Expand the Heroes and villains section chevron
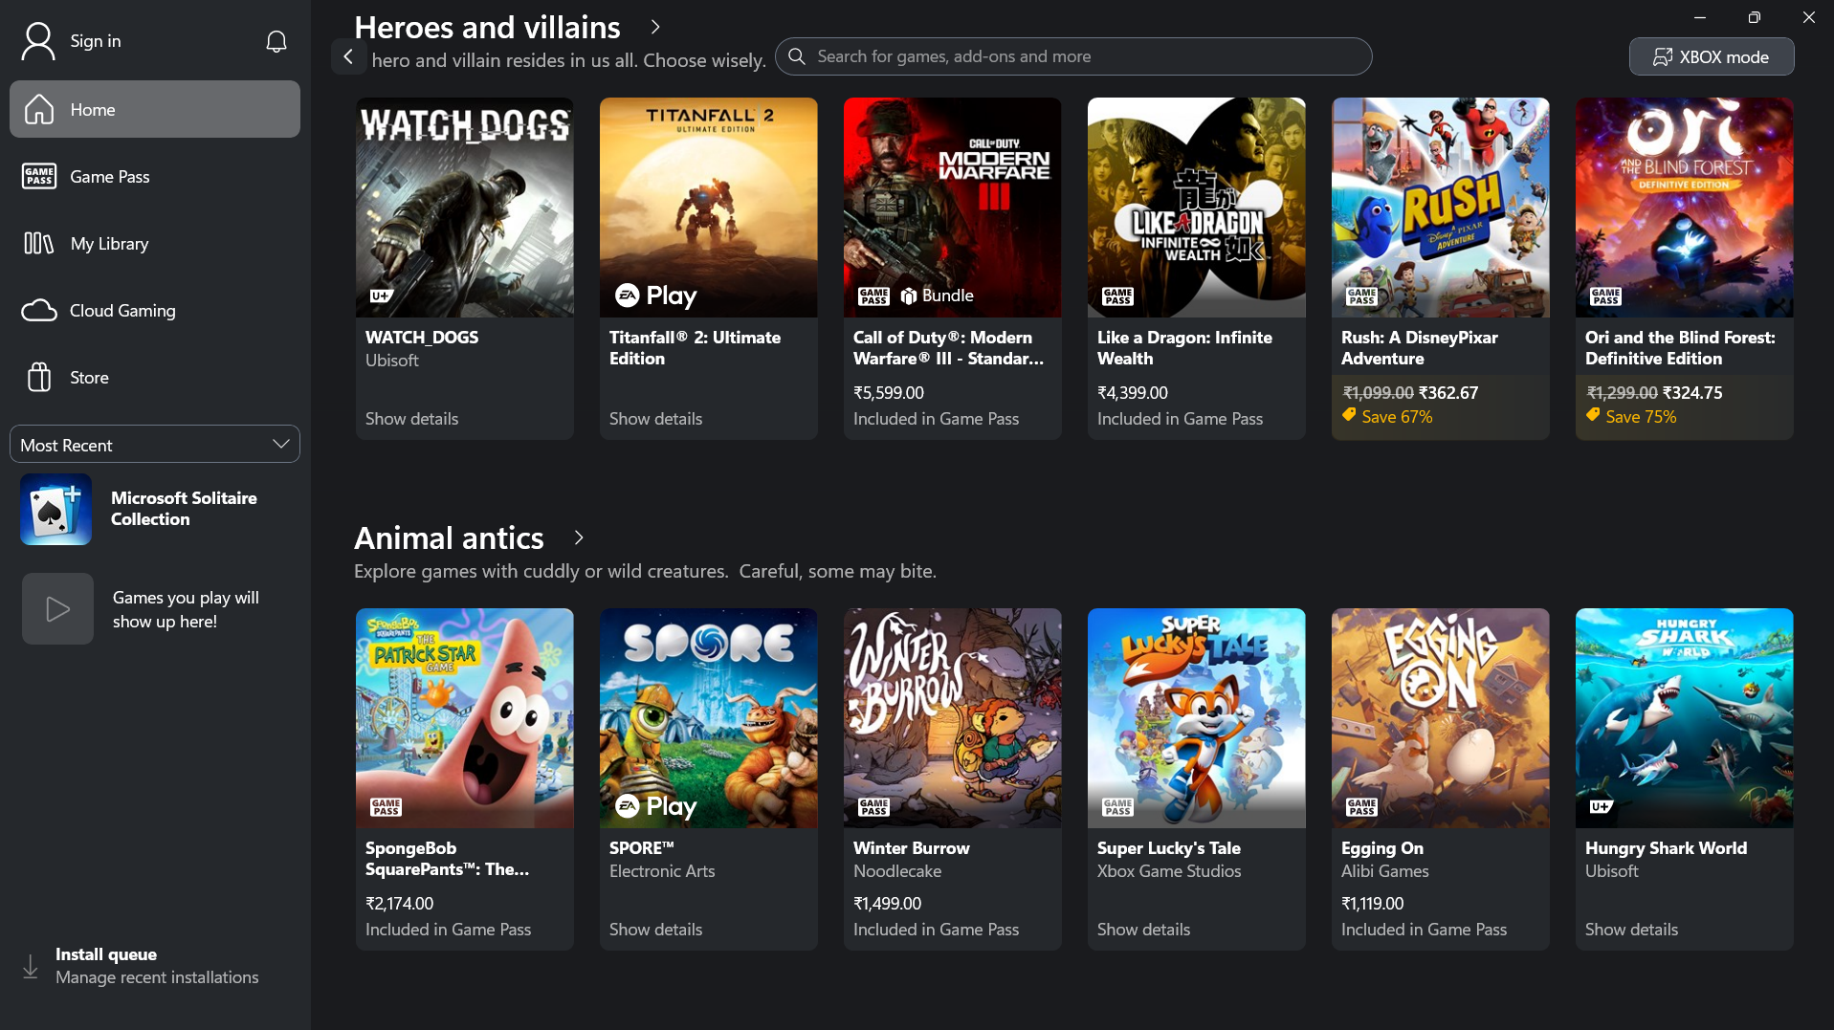1834x1030 pixels. (655, 27)
